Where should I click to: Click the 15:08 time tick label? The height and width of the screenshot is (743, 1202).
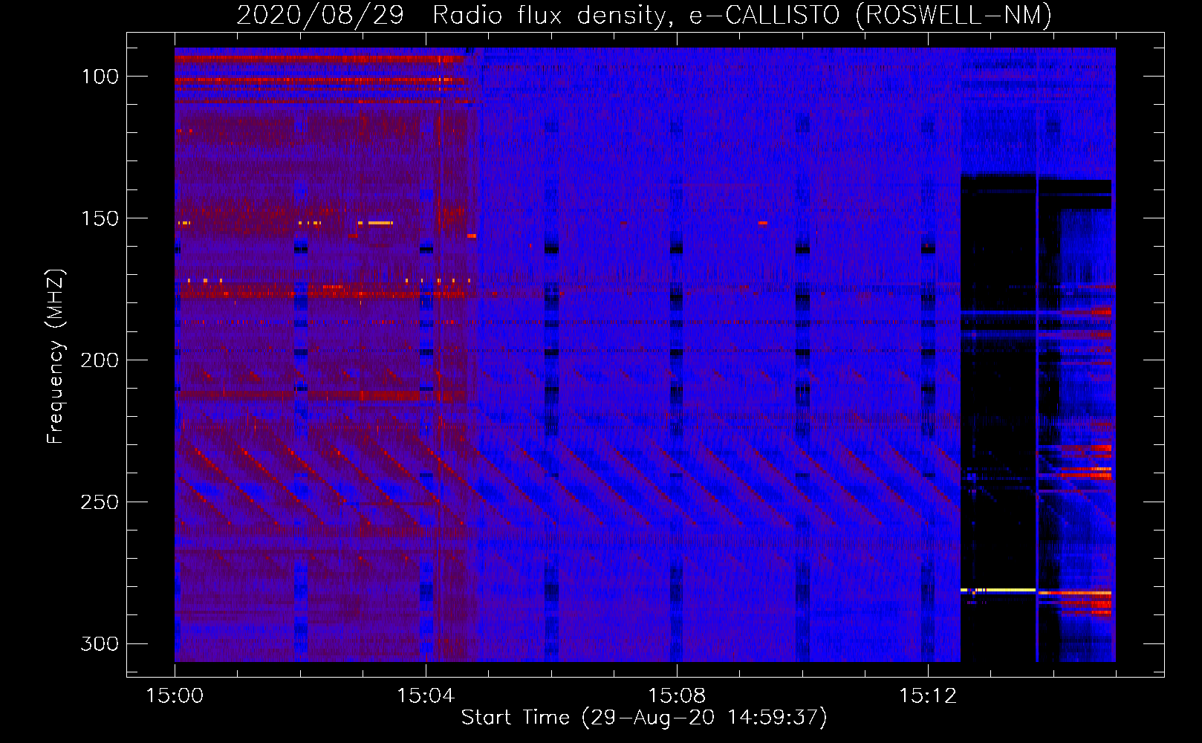point(677,696)
